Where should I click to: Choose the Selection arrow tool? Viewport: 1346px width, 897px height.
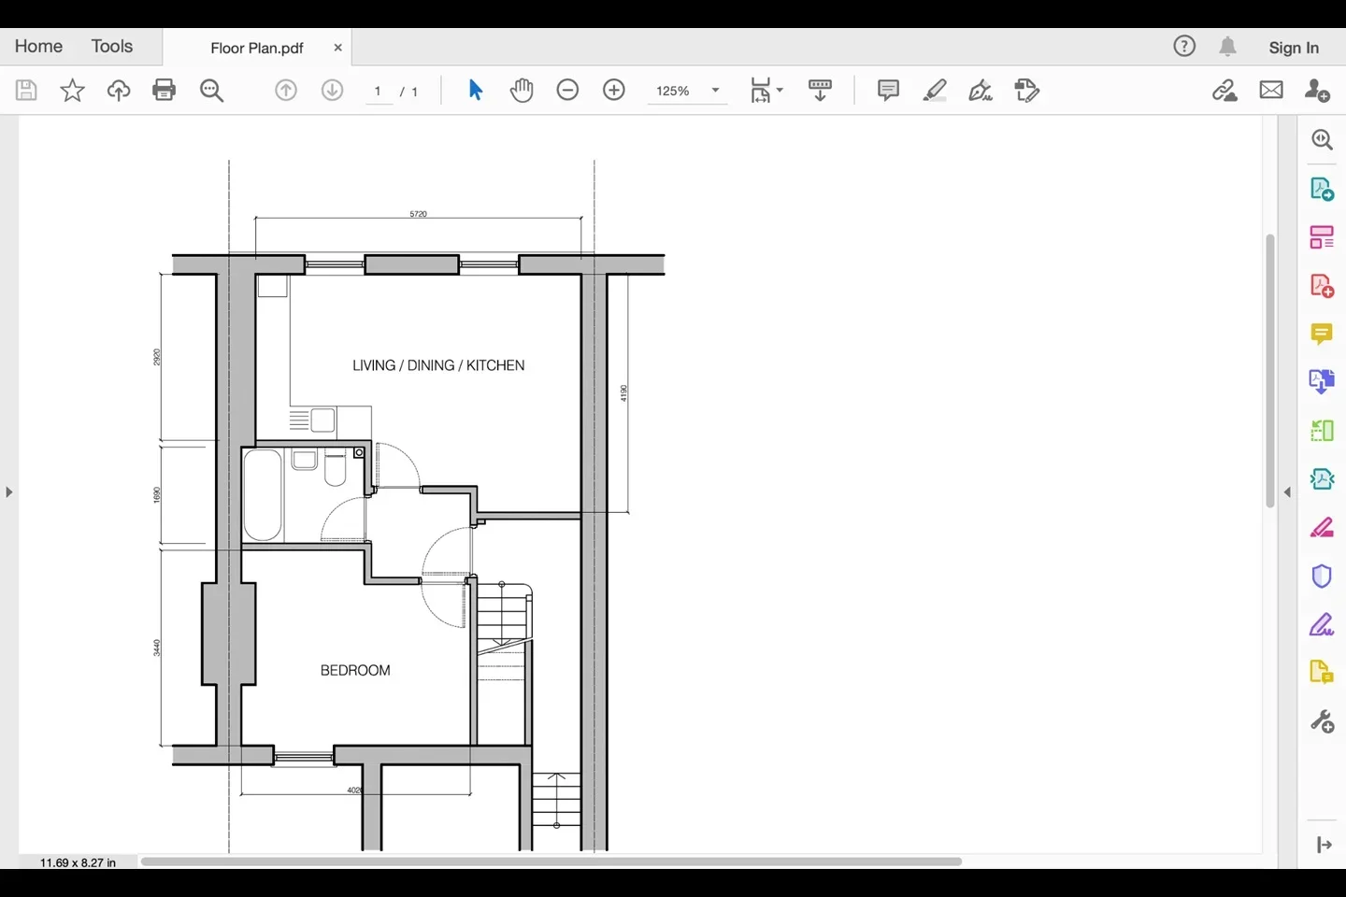pyautogui.click(x=475, y=90)
